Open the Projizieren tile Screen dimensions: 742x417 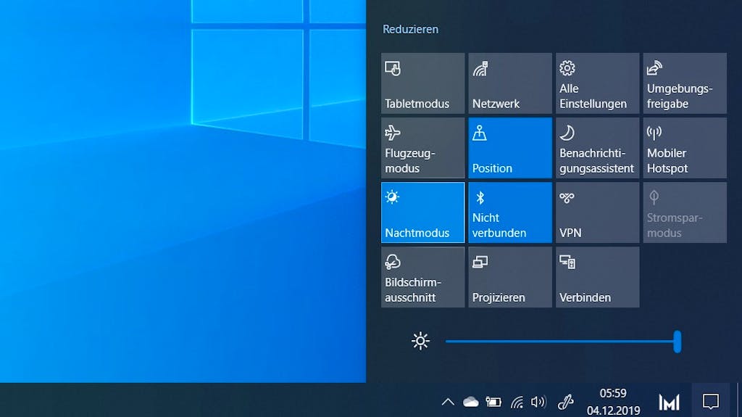click(510, 277)
